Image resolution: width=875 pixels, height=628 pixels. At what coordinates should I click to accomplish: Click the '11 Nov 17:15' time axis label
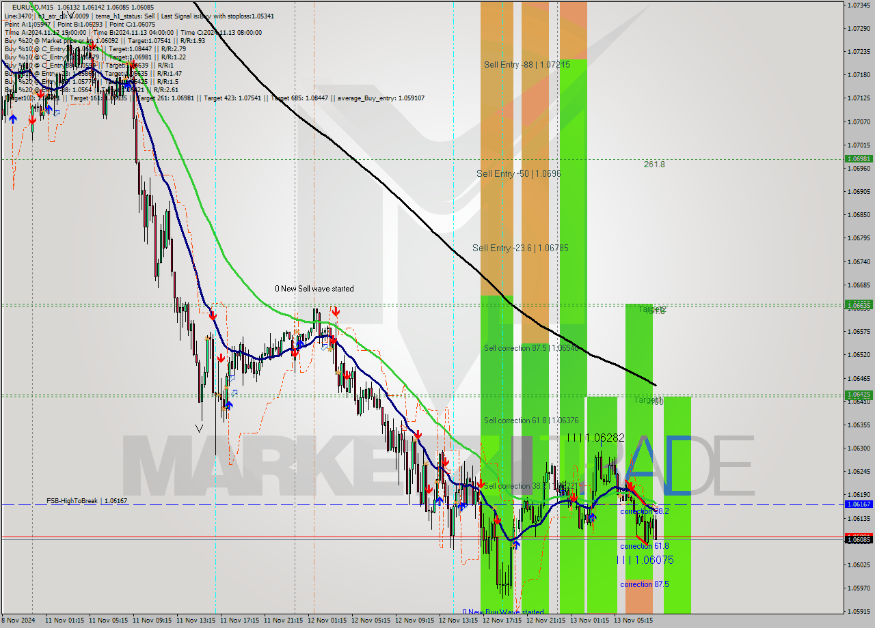[240, 620]
